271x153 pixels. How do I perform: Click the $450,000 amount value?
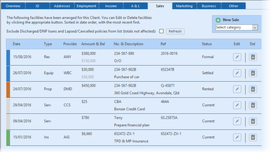[x=88, y=86]
